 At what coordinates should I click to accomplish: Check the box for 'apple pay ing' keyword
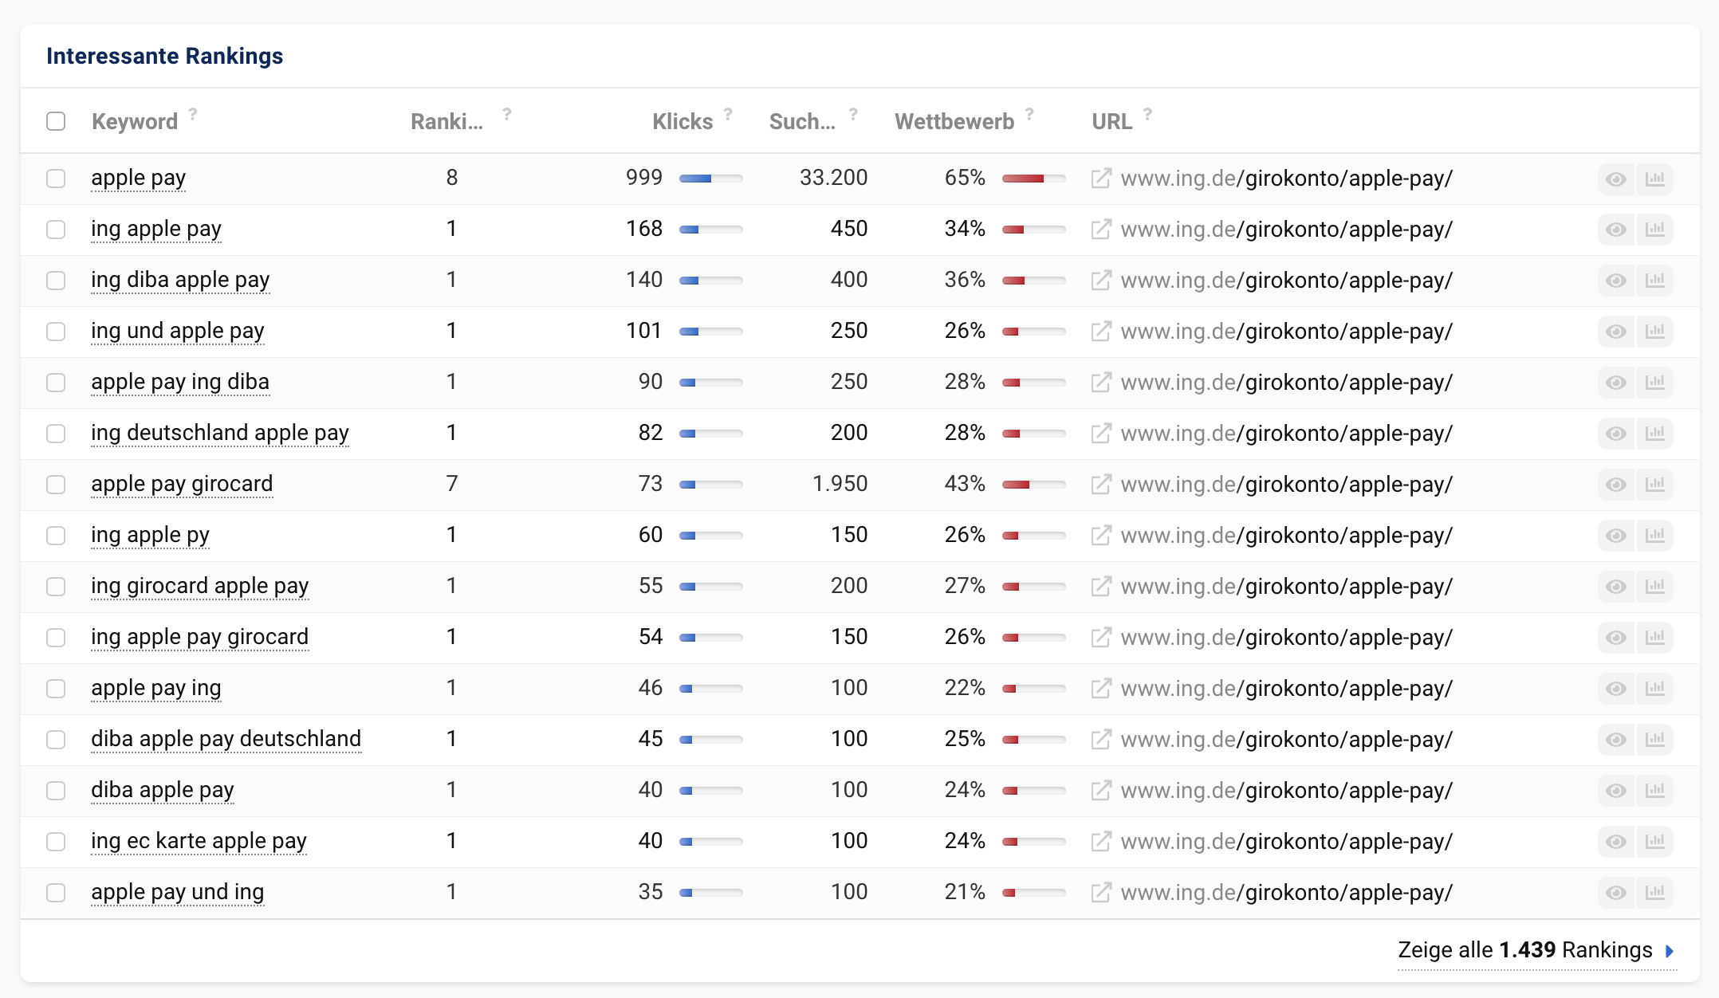pyautogui.click(x=56, y=689)
